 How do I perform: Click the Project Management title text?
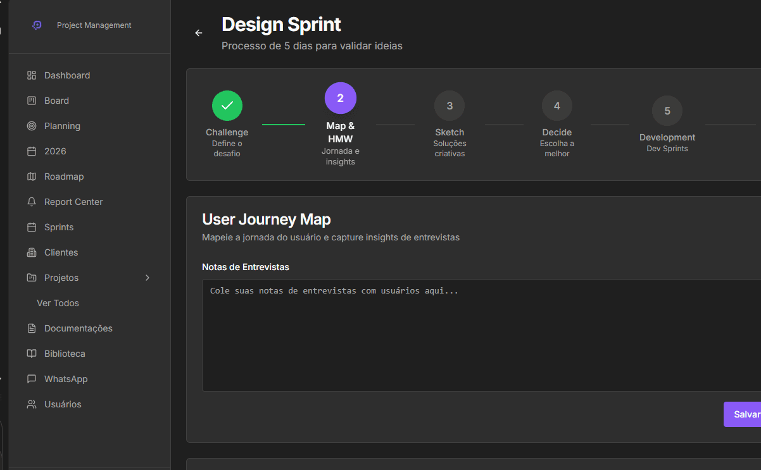click(94, 25)
